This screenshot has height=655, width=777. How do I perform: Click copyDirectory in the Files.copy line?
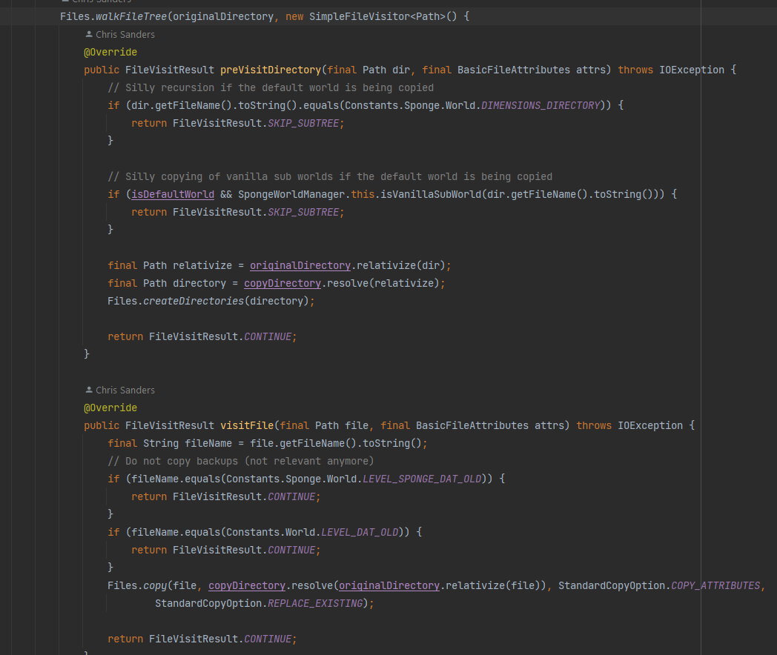pyautogui.click(x=247, y=585)
